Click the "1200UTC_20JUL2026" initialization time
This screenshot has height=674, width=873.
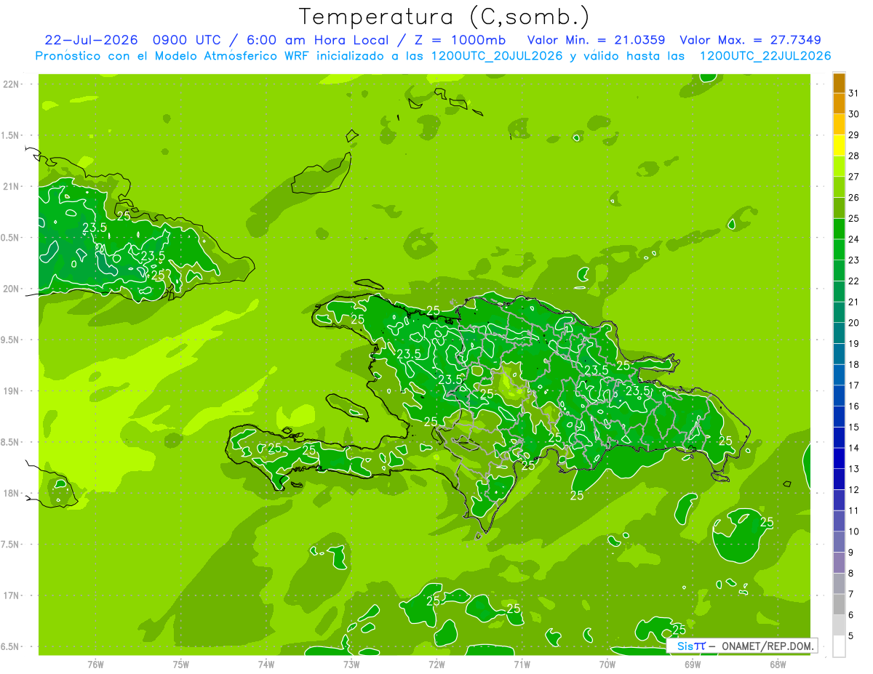(498, 56)
